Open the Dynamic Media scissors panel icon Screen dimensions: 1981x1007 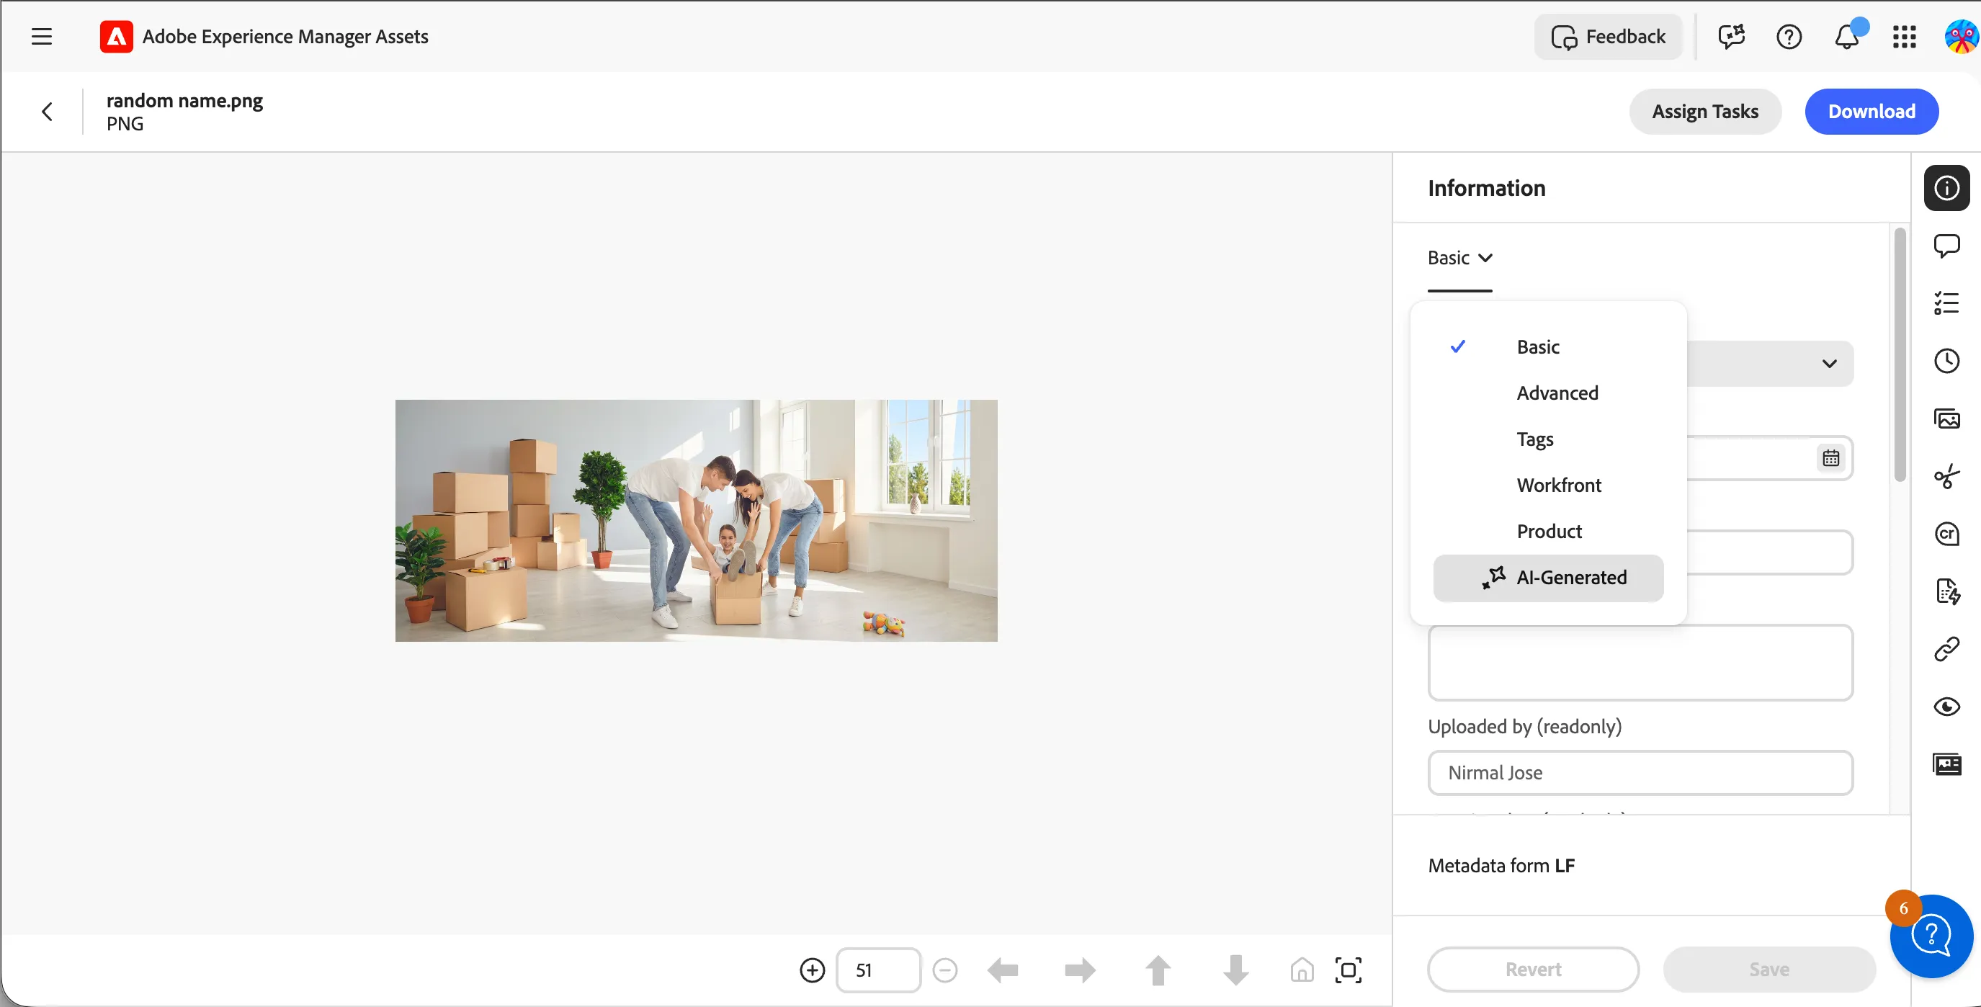click(1946, 477)
